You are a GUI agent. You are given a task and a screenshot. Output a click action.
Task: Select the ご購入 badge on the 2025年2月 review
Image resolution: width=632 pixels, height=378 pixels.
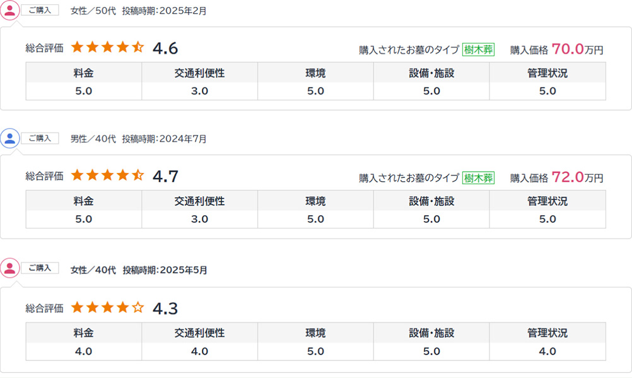40,10
